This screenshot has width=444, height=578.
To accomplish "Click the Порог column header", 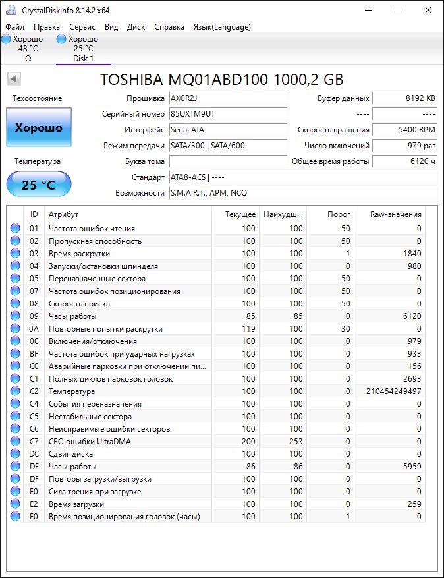I will pos(339,214).
